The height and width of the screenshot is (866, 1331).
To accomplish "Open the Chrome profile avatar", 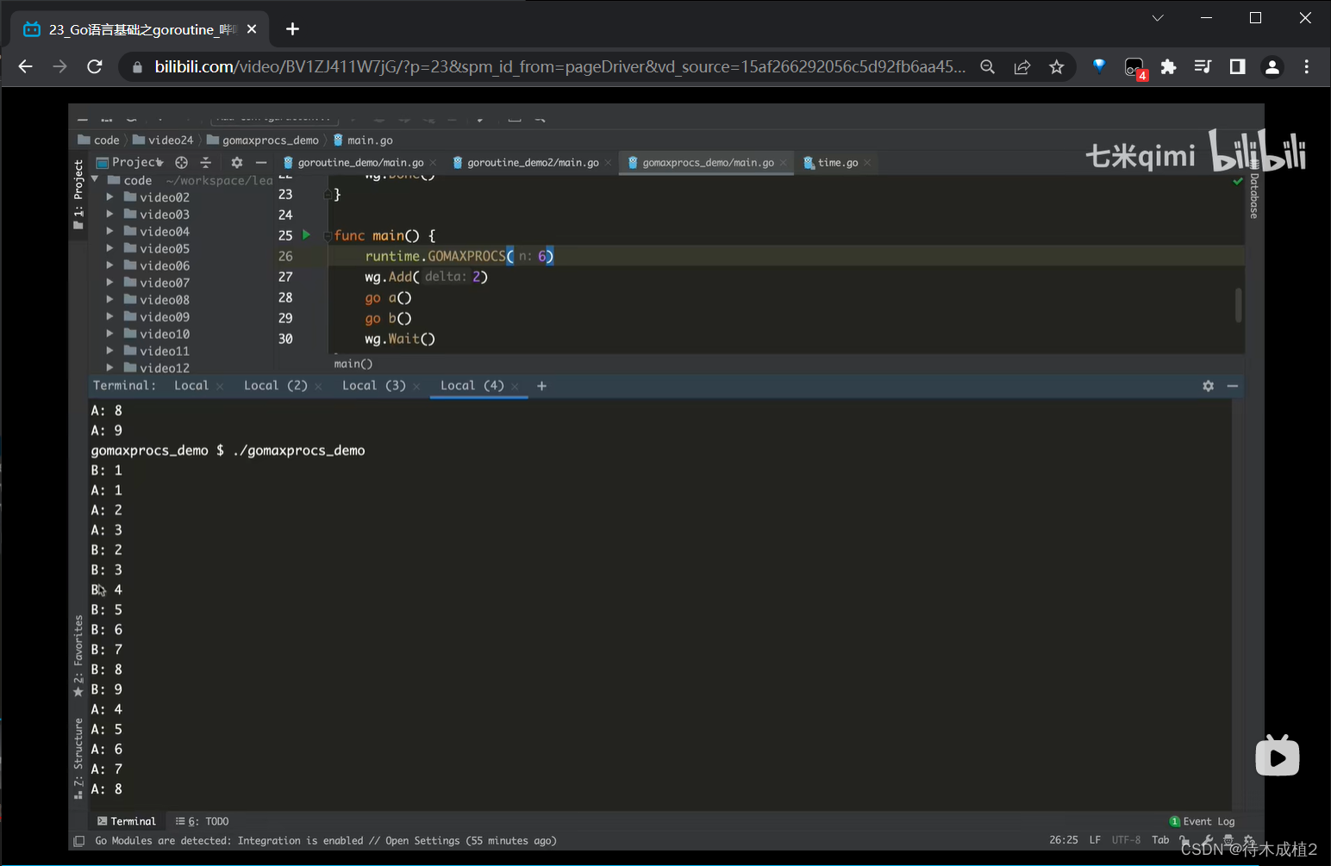I will [x=1272, y=66].
